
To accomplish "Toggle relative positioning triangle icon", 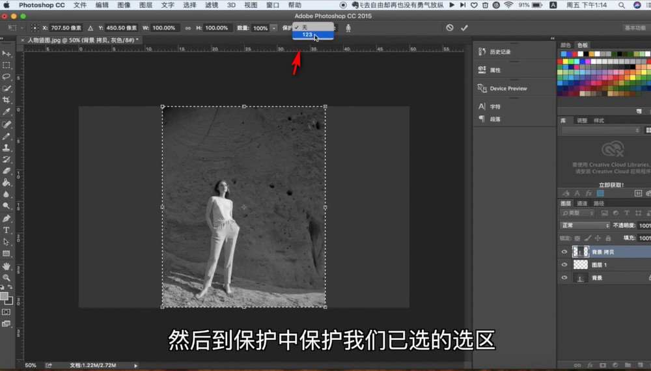I will [x=90, y=28].
